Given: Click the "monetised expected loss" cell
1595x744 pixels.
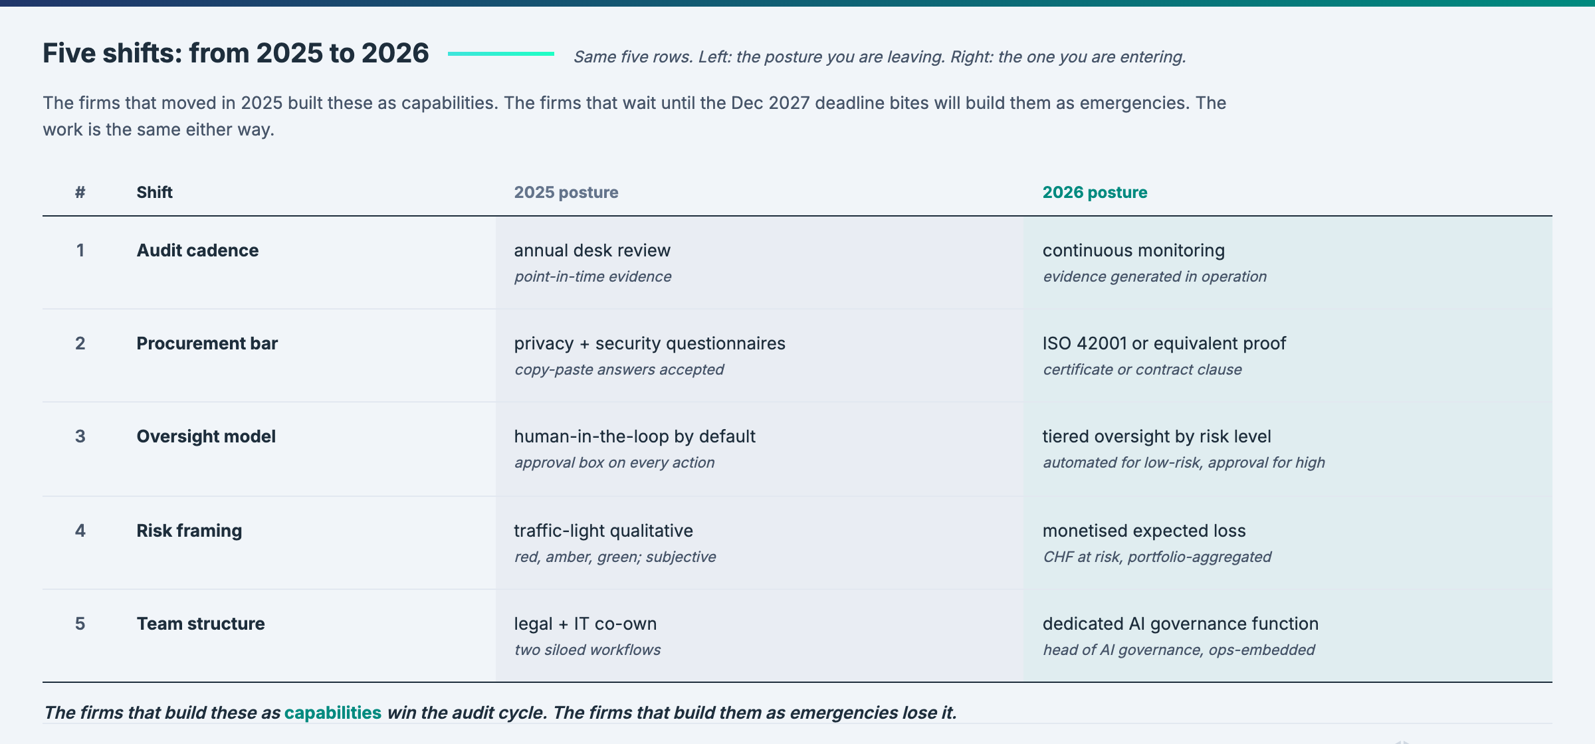Looking at the screenshot, I should click(1144, 531).
